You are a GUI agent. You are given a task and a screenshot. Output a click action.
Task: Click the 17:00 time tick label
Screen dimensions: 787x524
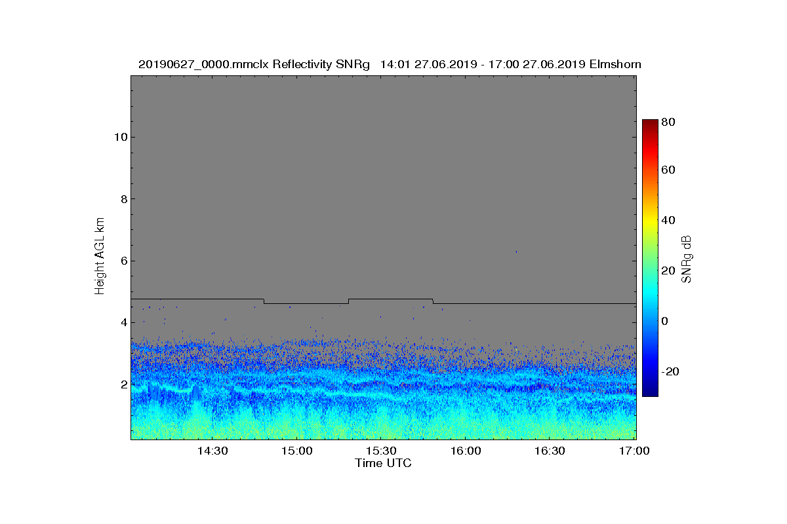(635, 451)
